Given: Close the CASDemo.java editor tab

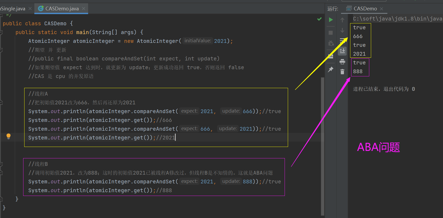Looking at the screenshot, I should (84, 9).
